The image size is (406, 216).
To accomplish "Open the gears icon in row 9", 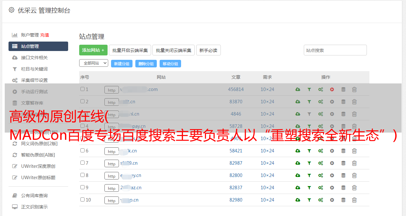I will click(321, 188).
